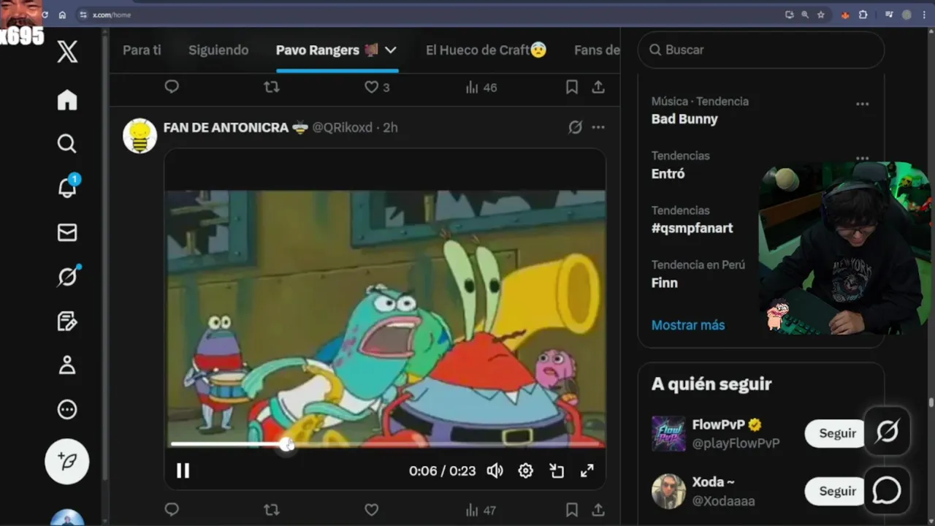Open Lists icon in the sidebar
Viewport: 935px width, 526px height.
67,321
